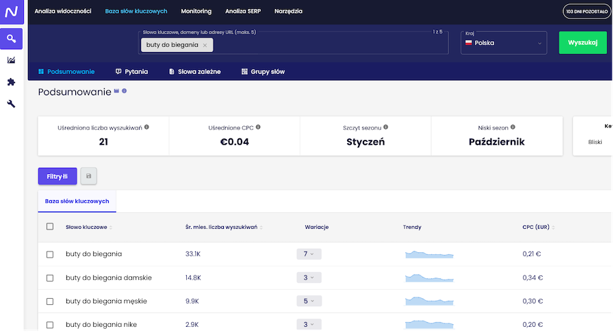Check the 'buty do biegania damskie' checkbox
The width and height of the screenshot is (616, 333).
(x=50, y=278)
